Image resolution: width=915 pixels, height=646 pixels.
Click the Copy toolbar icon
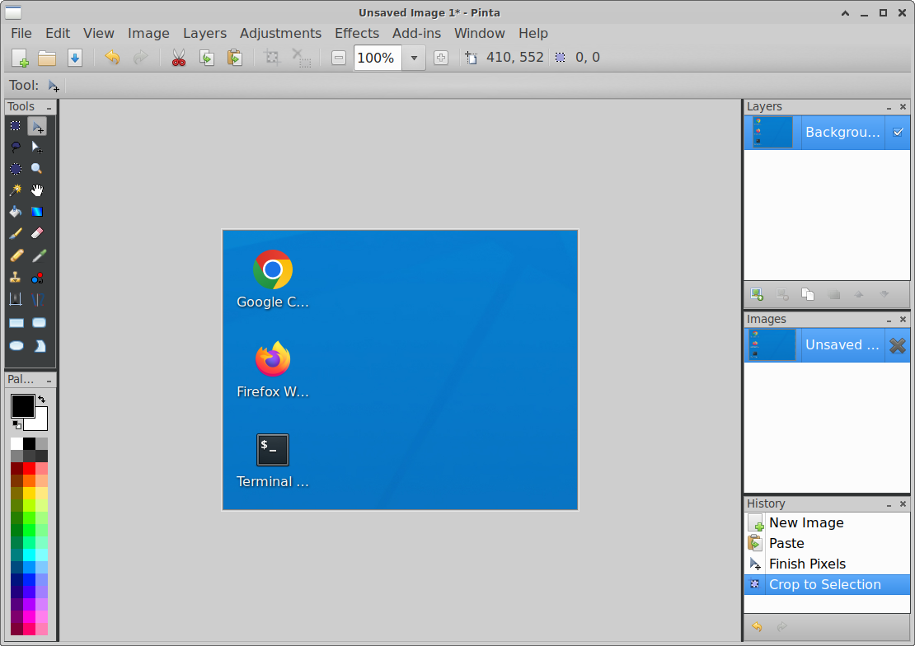click(x=207, y=58)
